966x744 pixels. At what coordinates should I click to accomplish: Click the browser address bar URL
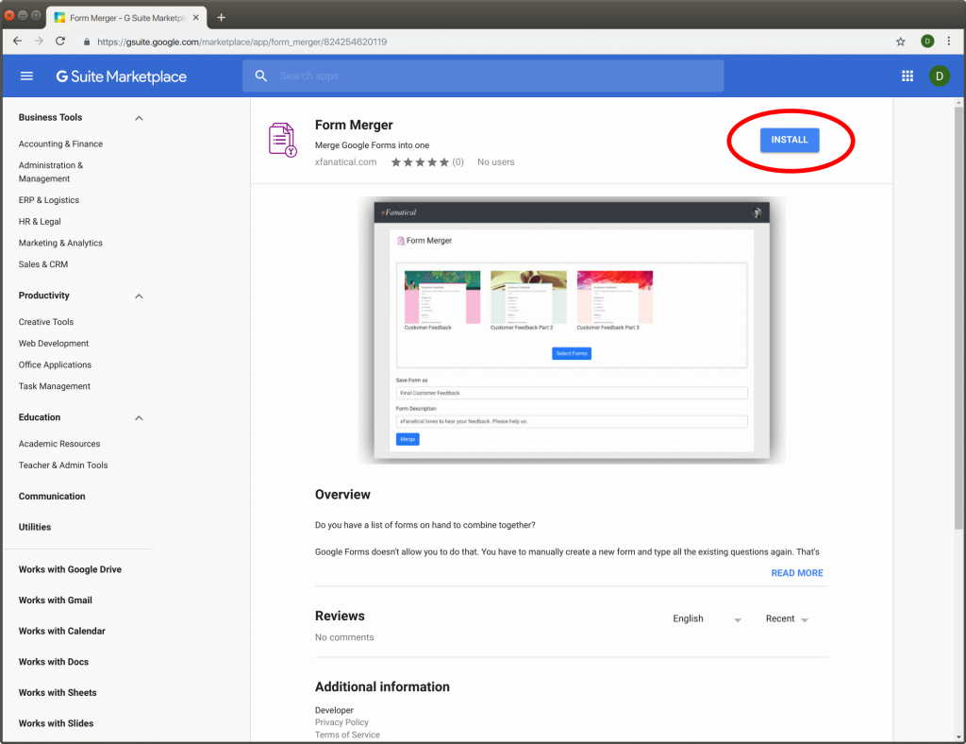242,42
